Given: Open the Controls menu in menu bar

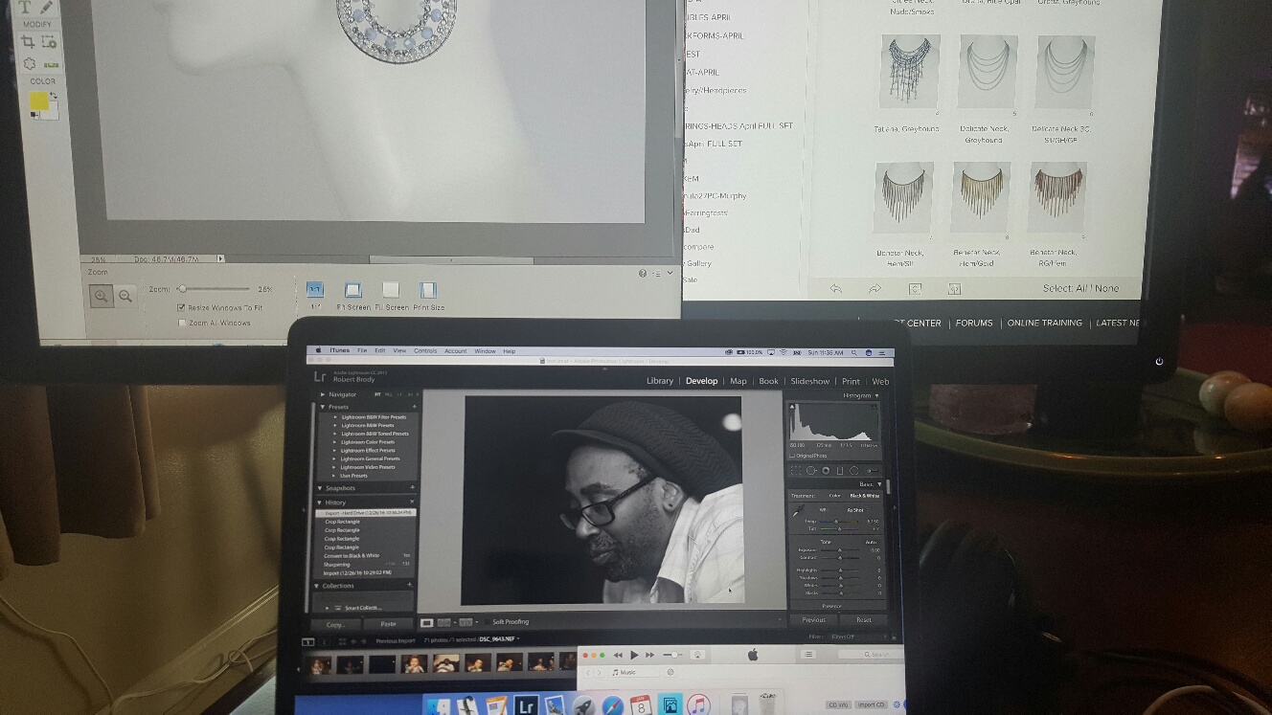Looking at the screenshot, I should (x=425, y=351).
